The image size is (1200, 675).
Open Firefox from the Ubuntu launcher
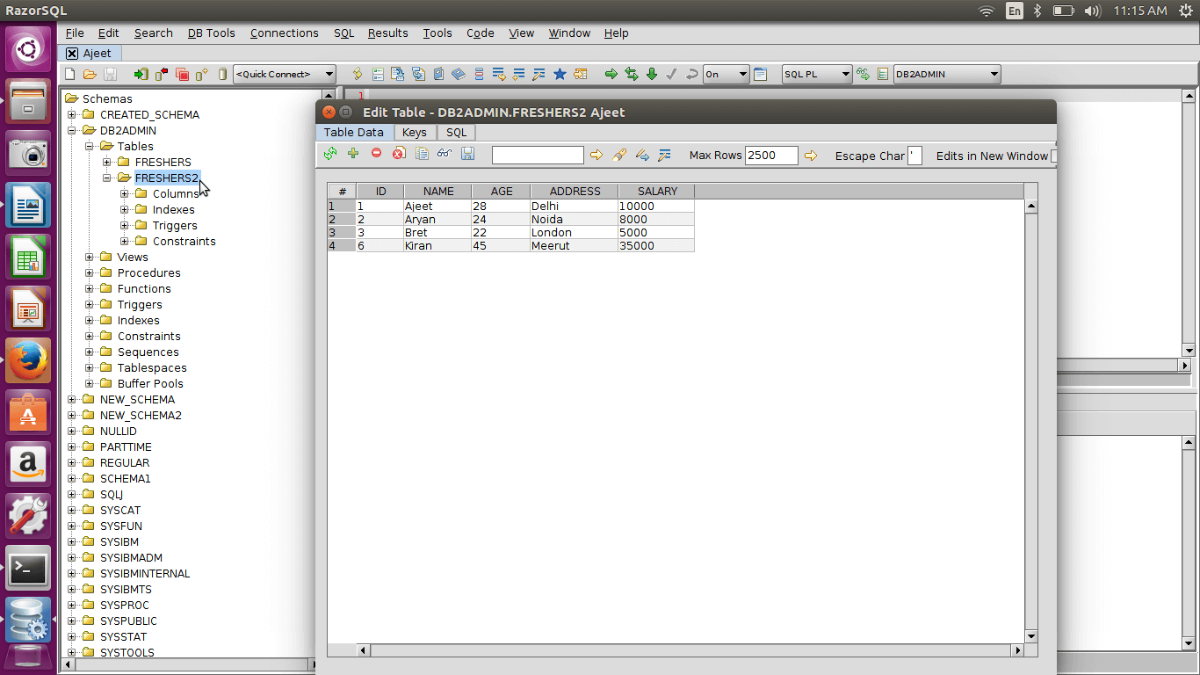28,360
